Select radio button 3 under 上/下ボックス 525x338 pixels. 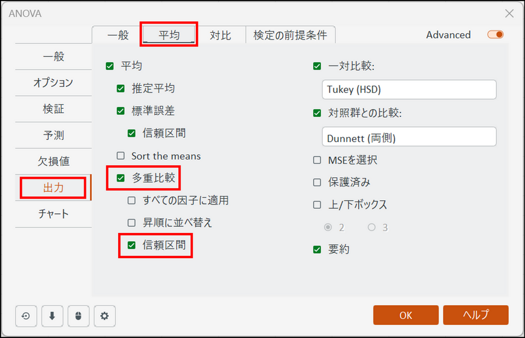[x=372, y=228]
